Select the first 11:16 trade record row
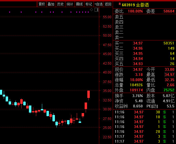The image size is (176, 144). coord(144,112)
